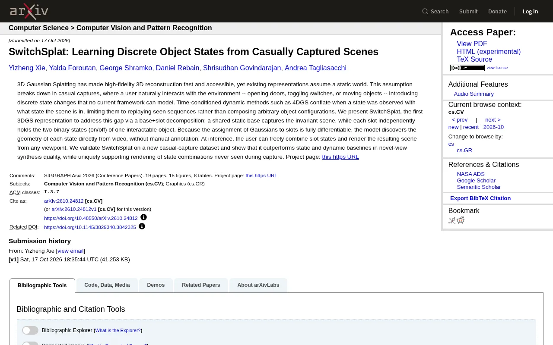Open the About arXivLabs tab
This screenshot has height=345, width=553.
258,285
